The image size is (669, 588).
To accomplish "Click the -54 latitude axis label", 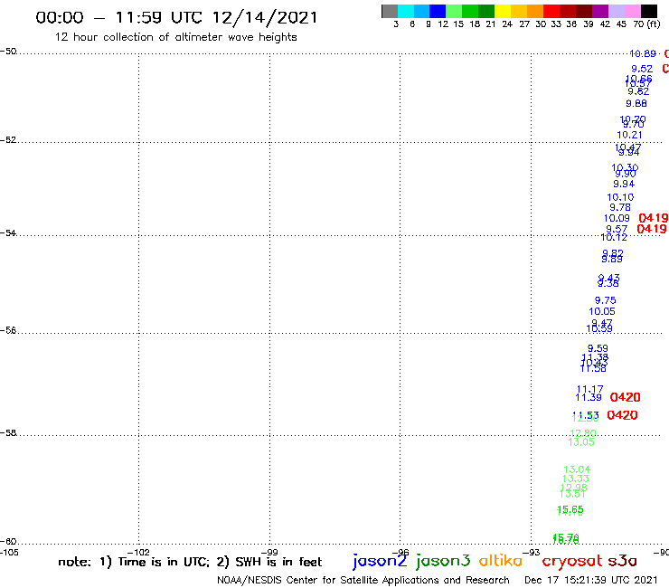I will pos(8,233).
